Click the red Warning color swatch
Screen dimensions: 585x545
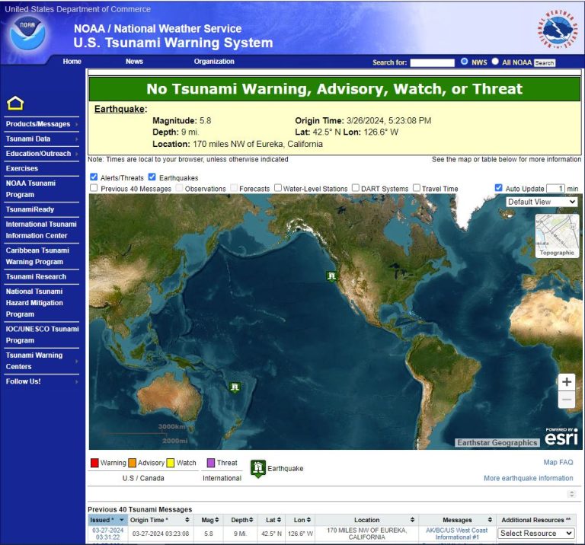click(94, 463)
